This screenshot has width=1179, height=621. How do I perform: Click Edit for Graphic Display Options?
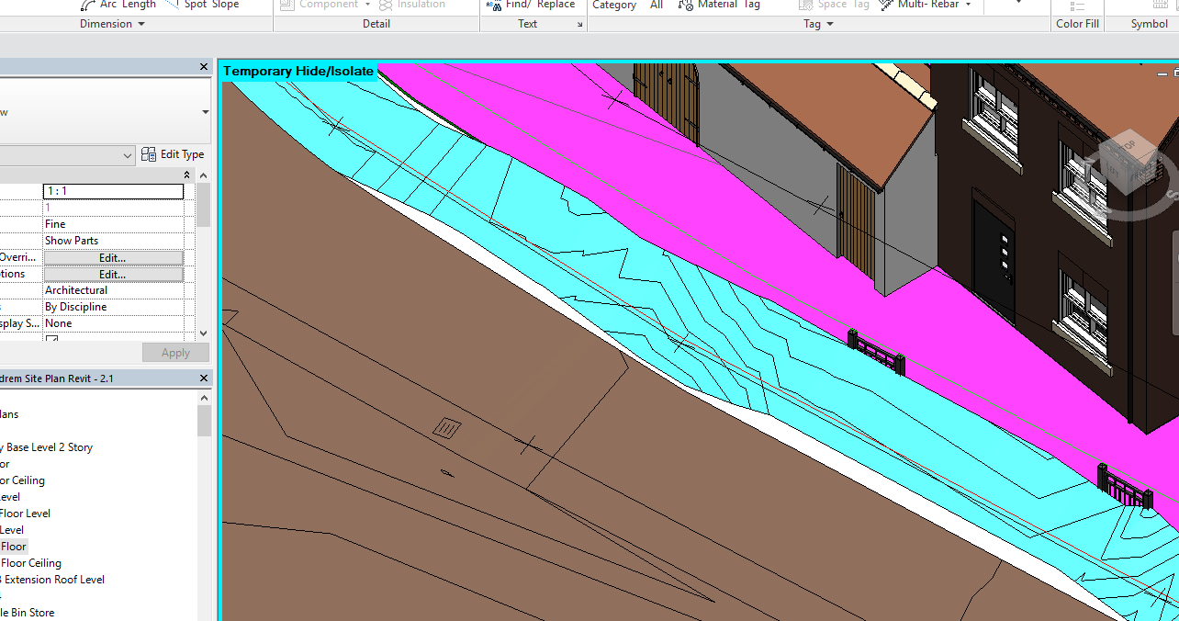pyautogui.click(x=113, y=274)
